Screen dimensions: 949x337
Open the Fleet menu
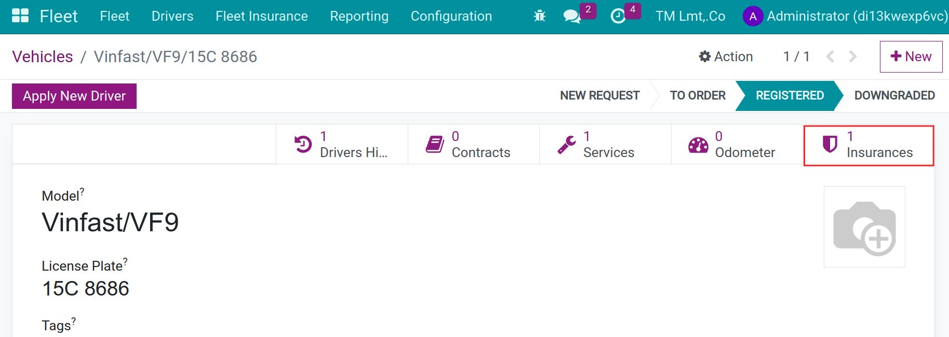[x=114, y=17]
